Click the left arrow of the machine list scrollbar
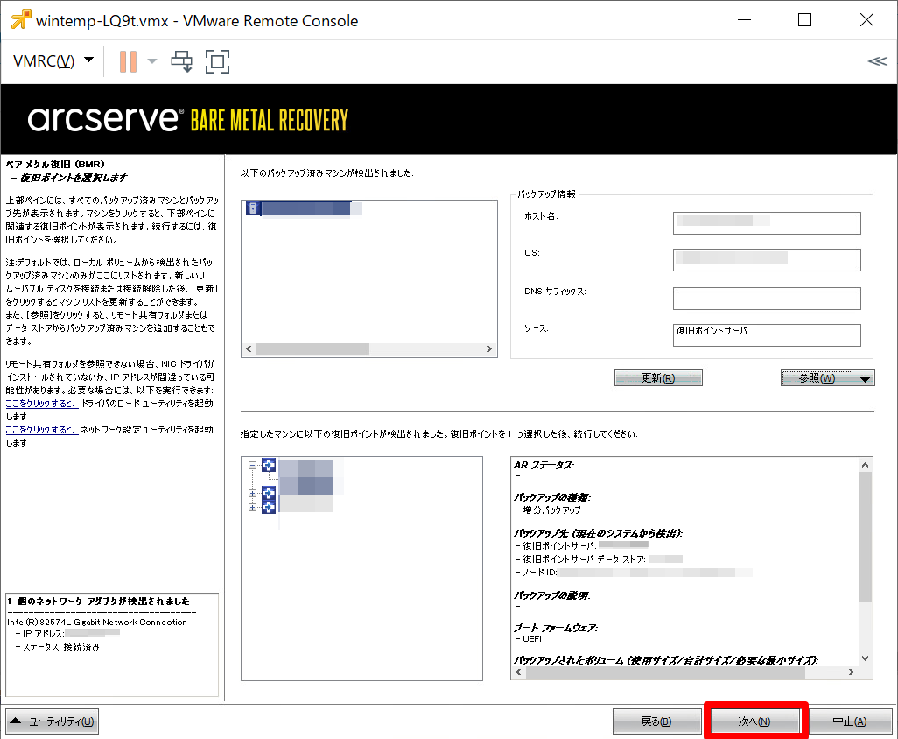The width and height of the screenshot is (898, 739). click(249, 348)
